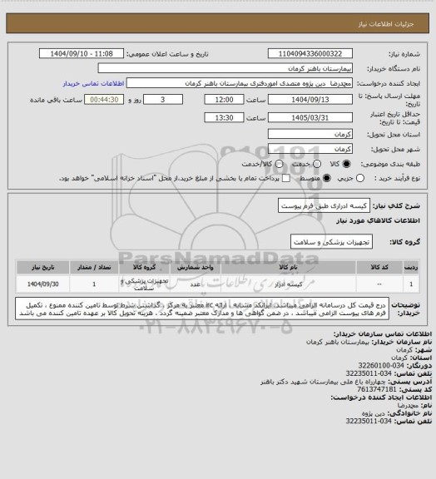The image size is (436, 479).
Task: Click the نام کالا column header
Action: pos(289,267)
